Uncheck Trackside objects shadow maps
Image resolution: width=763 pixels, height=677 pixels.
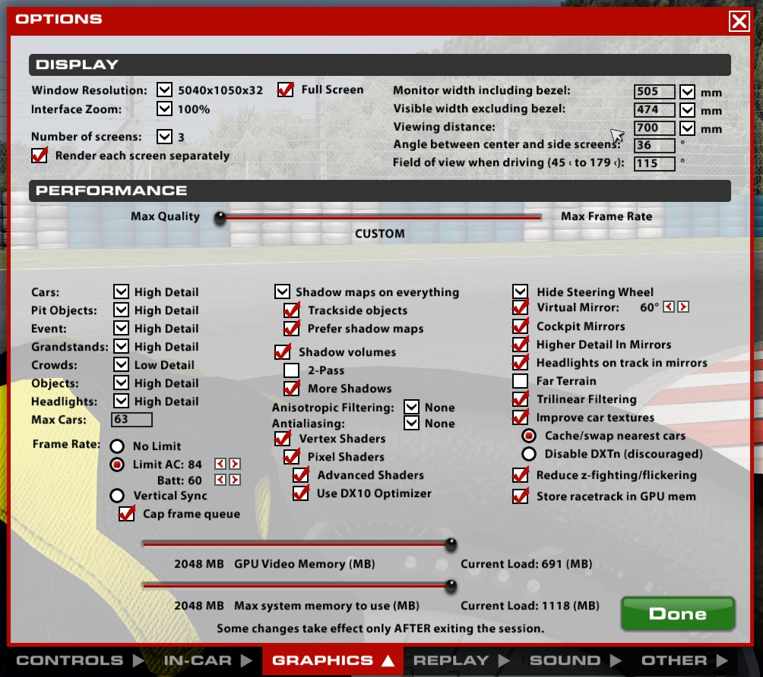[292, 310]
